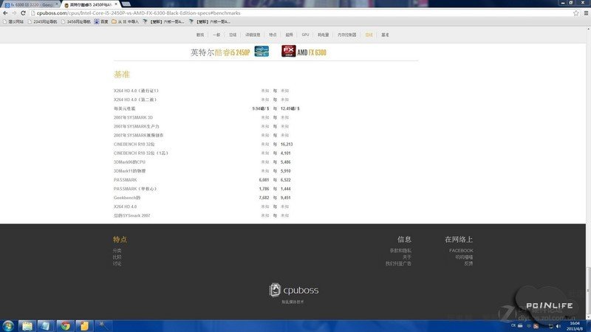Click the taskbar clock showing 16:04
Image resolution: width=591 pixels, height=332 pixels.
(575, 326)
